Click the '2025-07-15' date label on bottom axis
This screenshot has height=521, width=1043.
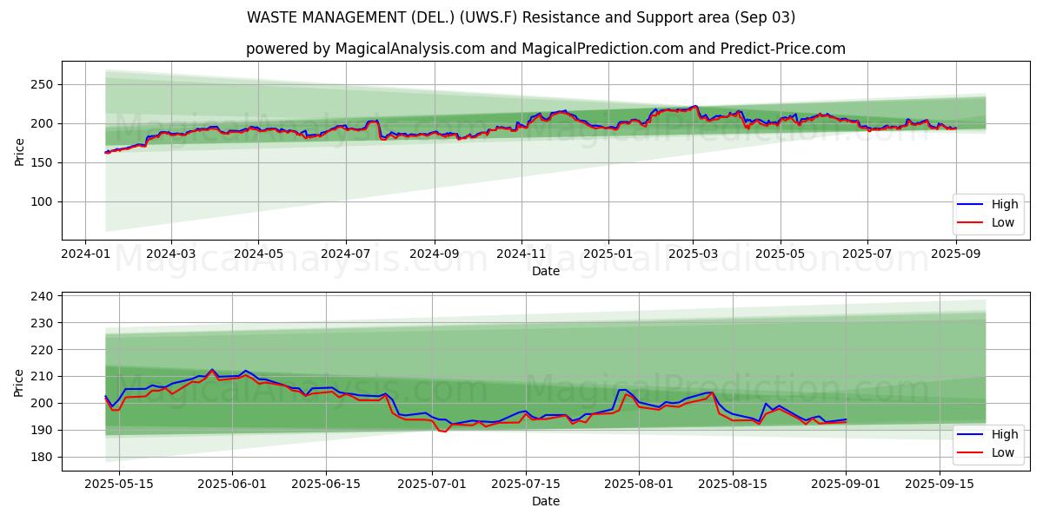(x=526, y=485)
